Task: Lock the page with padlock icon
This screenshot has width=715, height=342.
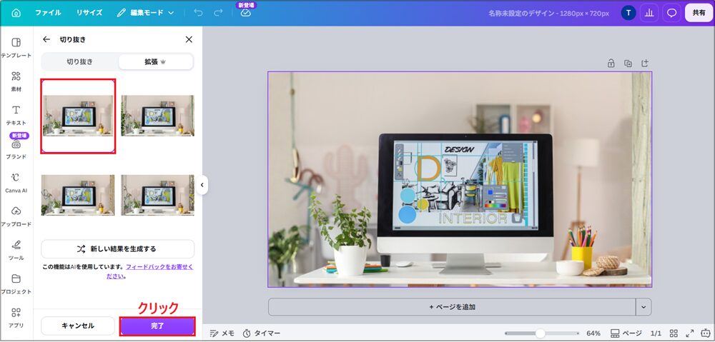Action: 611,64
